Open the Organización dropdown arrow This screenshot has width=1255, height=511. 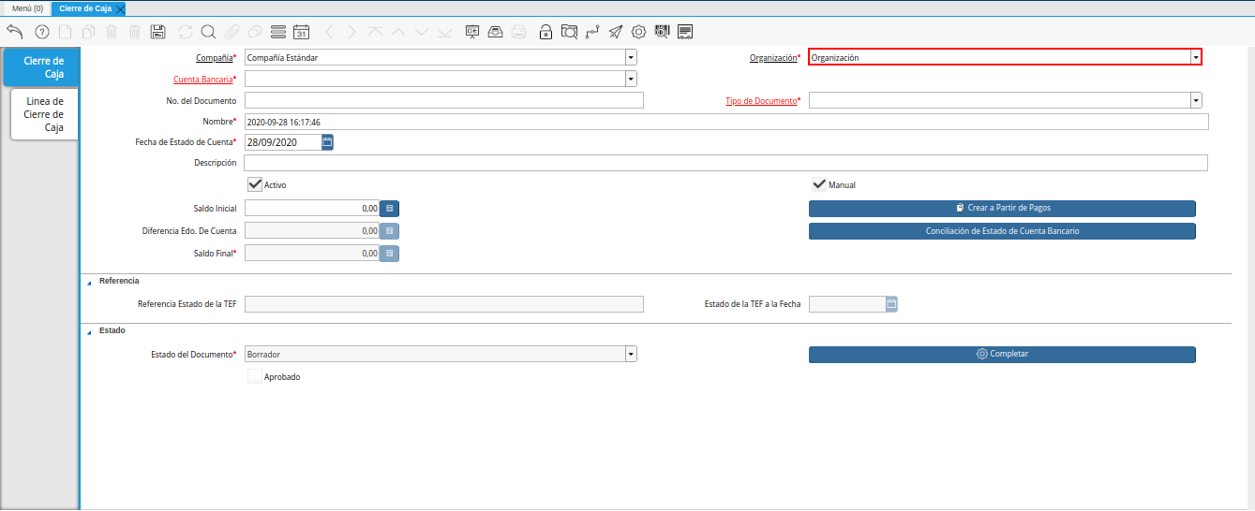(x=1196, y=57)
